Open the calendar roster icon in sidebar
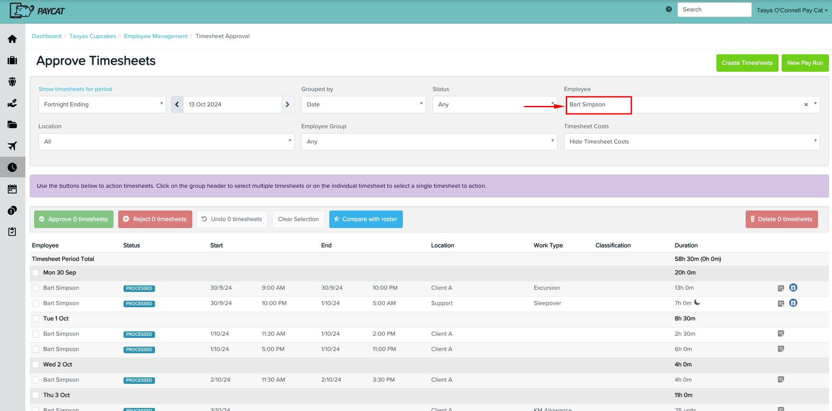This screenshot has height=411, width=832. (x=13, y=188)
